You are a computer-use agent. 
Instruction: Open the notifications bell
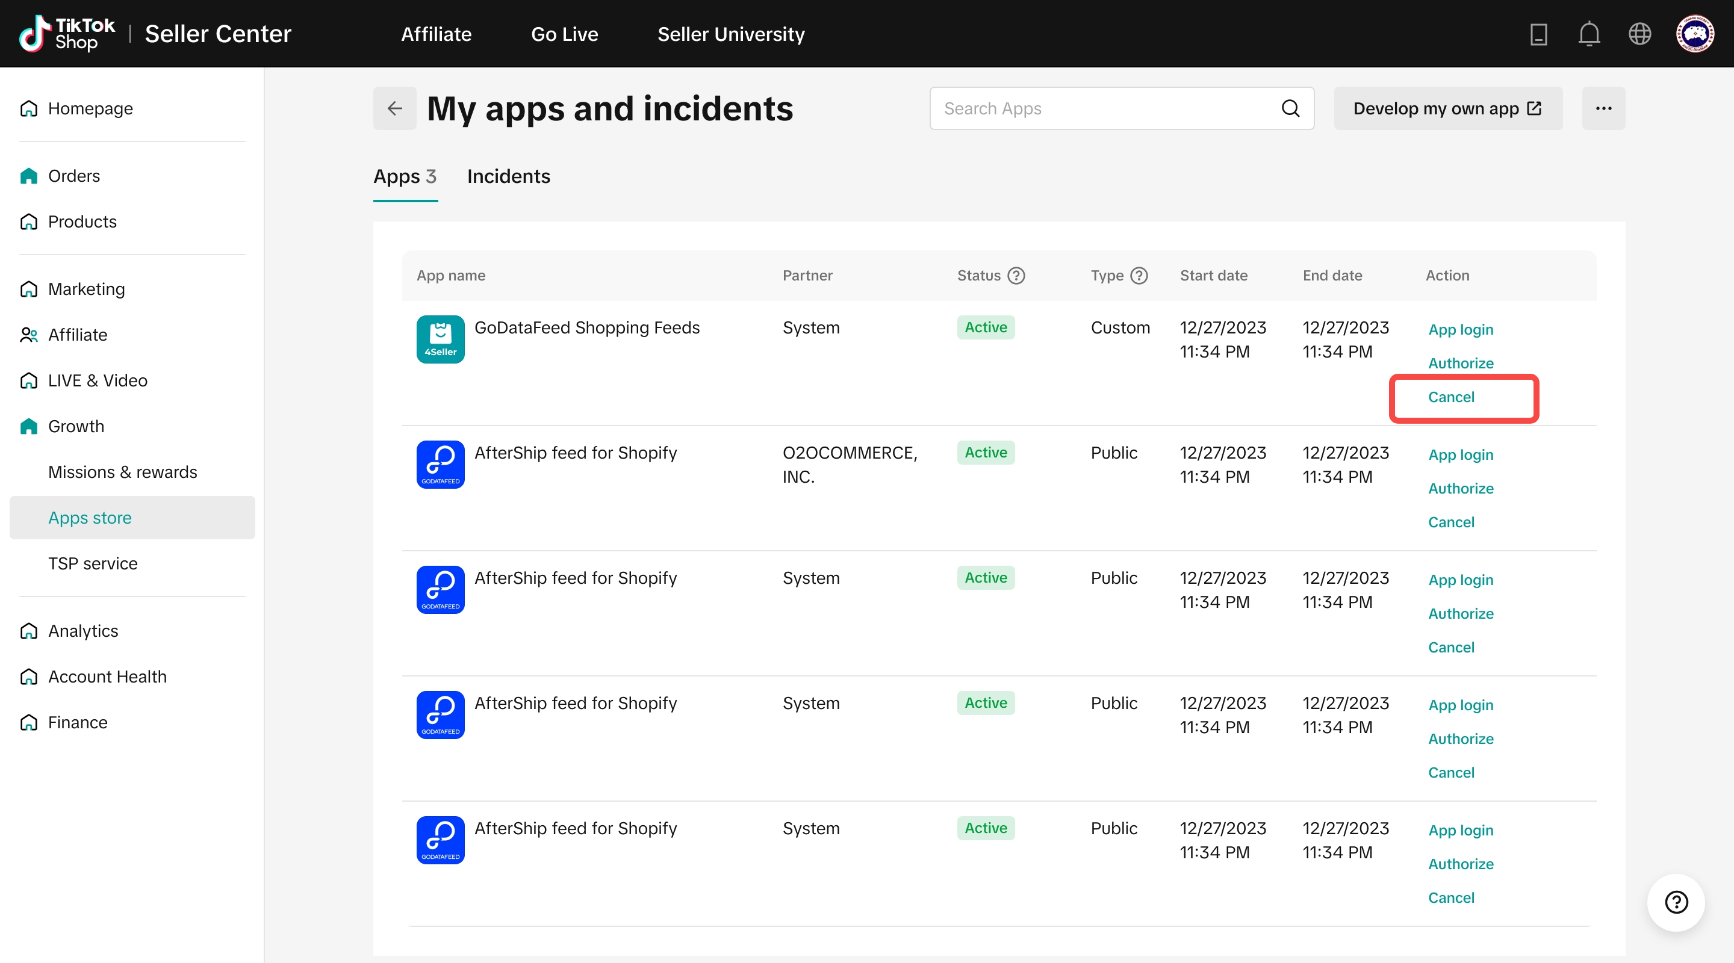1589,34
